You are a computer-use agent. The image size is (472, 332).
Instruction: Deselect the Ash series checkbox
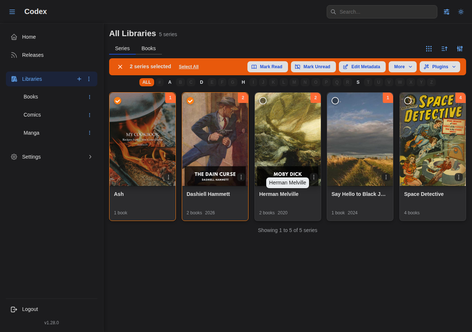point(118,101)
